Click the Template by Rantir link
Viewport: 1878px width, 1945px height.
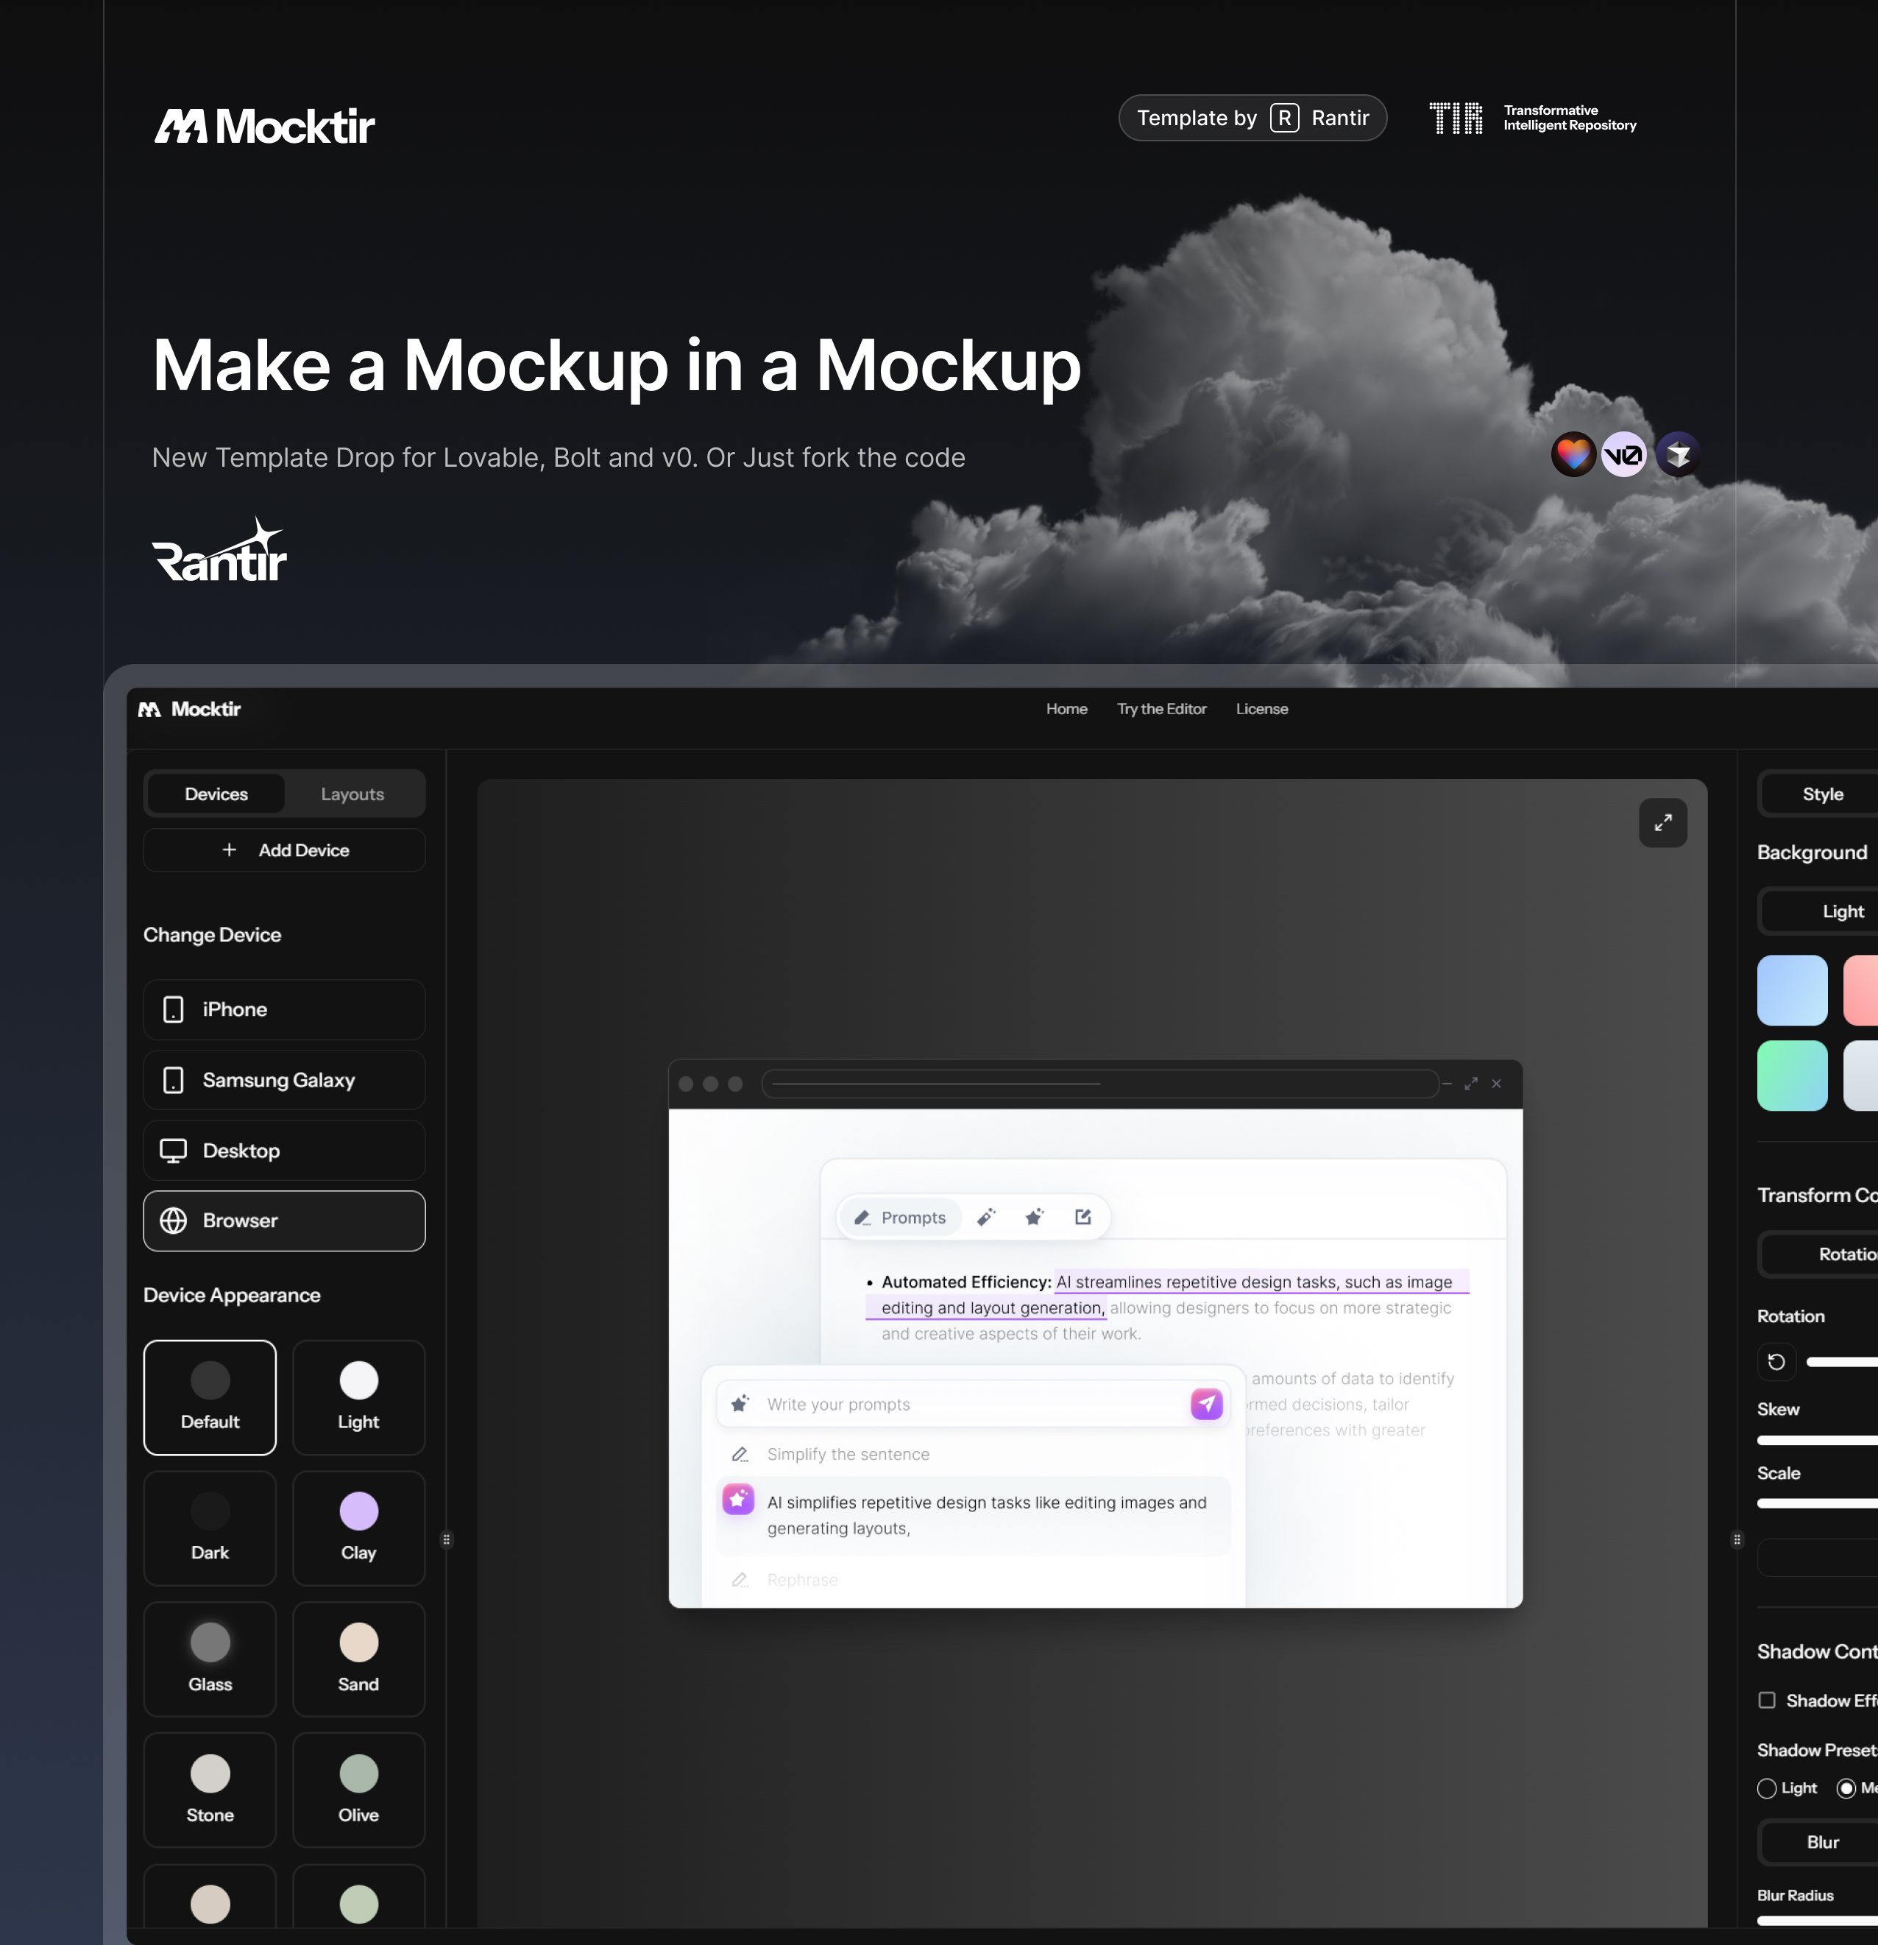coord(1252,118)
